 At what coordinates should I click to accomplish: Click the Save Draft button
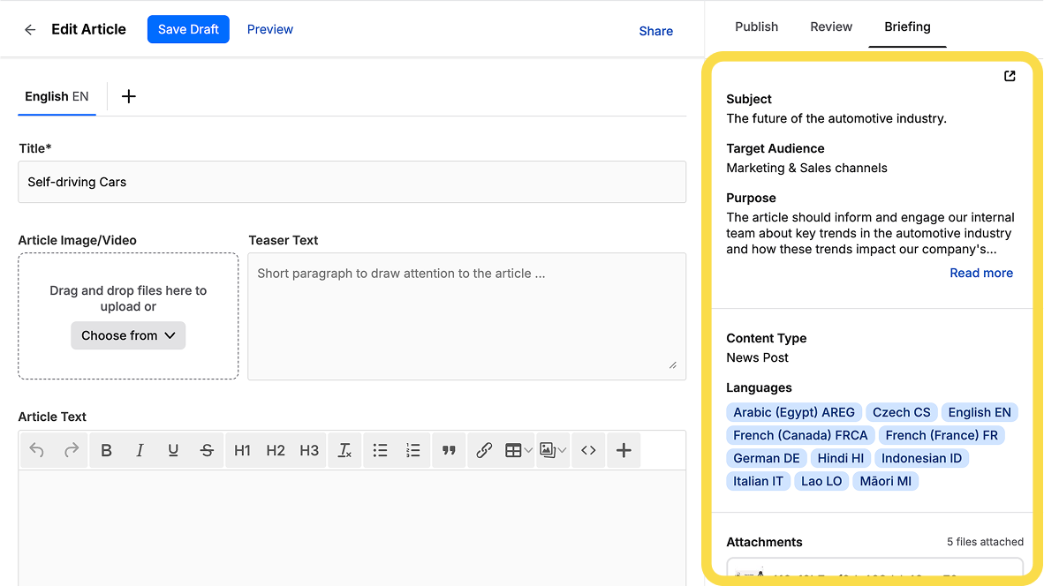point(188,29)
